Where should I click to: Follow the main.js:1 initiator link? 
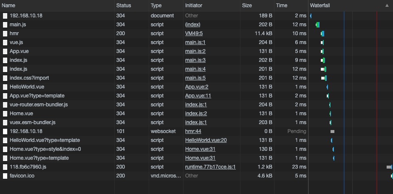pos(195,42)
